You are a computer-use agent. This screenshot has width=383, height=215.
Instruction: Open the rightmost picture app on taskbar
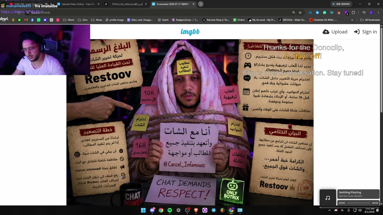click(x=240, y=210)
